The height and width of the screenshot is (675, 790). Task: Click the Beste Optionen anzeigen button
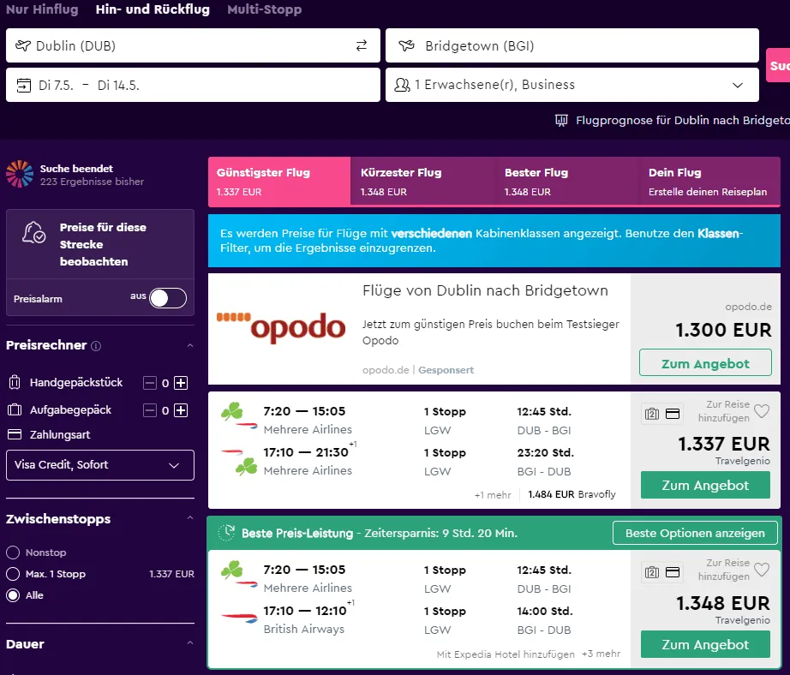(x=694, y=533)
